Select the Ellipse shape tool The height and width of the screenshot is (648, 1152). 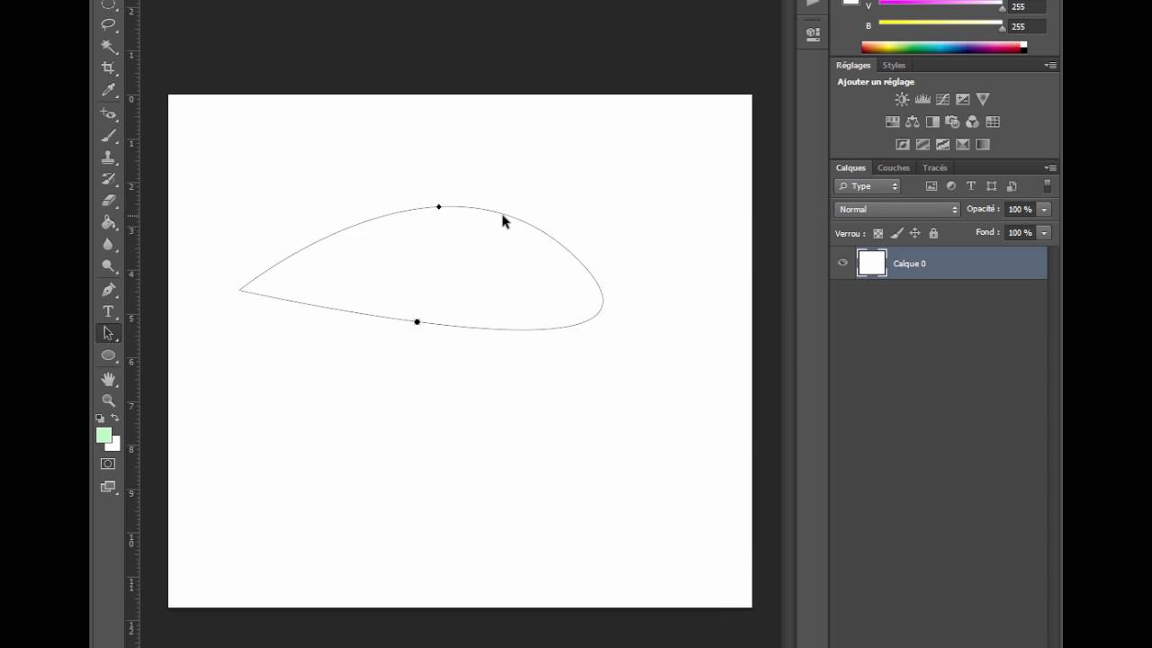click(x=108, y=355)
